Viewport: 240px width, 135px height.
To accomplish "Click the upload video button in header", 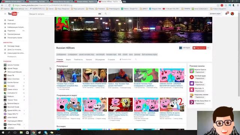I will coord(215,13).
